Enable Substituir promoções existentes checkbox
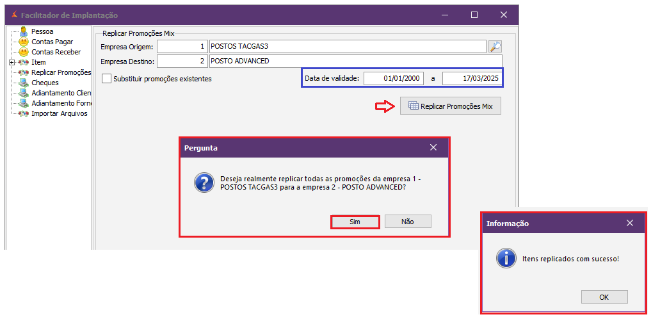The image size is (660, 326). [107, 79]
